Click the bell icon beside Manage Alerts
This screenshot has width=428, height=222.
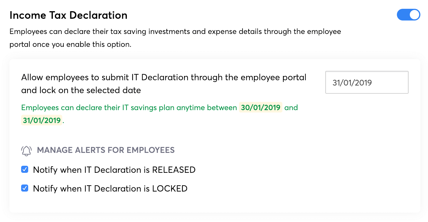click(x=26, y=151)
